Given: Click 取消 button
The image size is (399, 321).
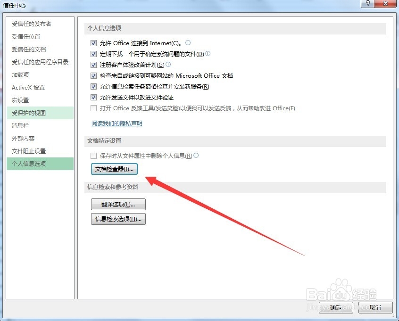Looking at the screenshot, I should coord(375,308).
